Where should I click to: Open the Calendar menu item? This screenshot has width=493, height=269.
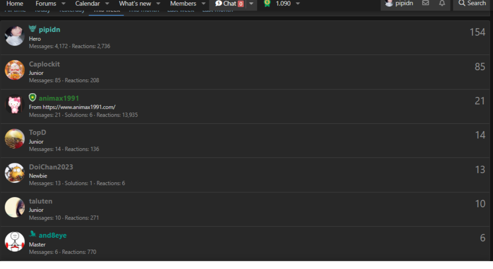[x=88, y=4]
